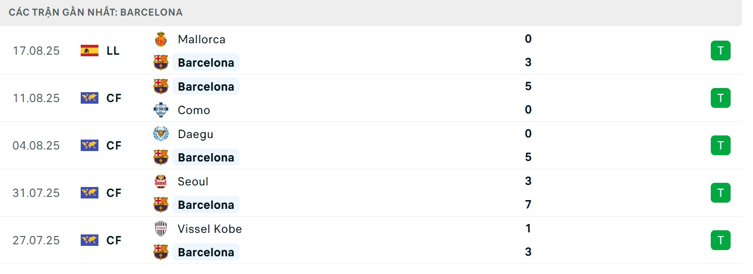
Task: Click the LL league label
Action: click(x=113, y=51)
